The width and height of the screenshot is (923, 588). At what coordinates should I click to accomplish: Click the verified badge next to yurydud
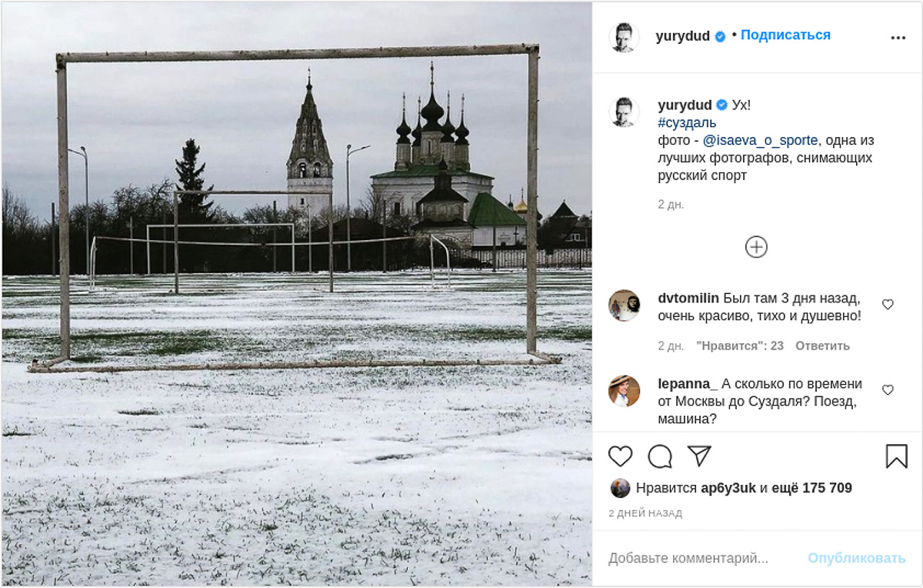(x=720, y=35)
